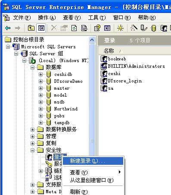The height and width of the screenshot is (195, 171).
Task: Choose 从这里创建窗口(W) context entry
Action: tap(93, 180)
